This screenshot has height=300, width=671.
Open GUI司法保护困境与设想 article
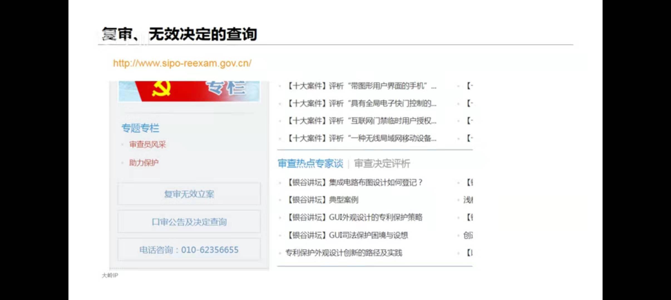click(348, 235)
